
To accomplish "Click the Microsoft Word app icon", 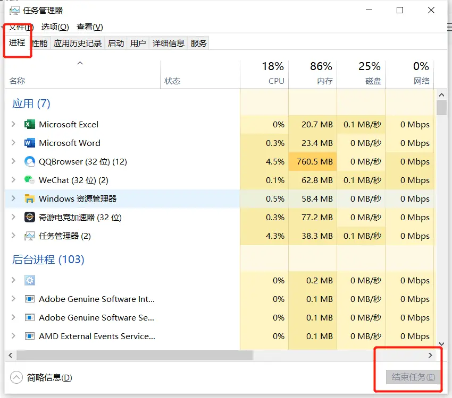I will [x=30, y=143].
